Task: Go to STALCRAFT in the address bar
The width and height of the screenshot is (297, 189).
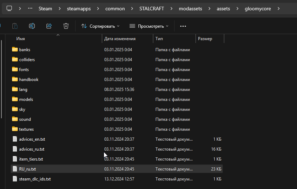Action: (x=152, y=9)
